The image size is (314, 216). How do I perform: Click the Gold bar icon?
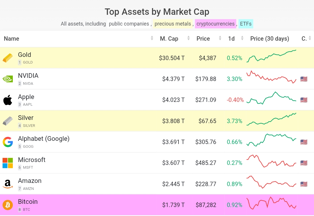8,58
